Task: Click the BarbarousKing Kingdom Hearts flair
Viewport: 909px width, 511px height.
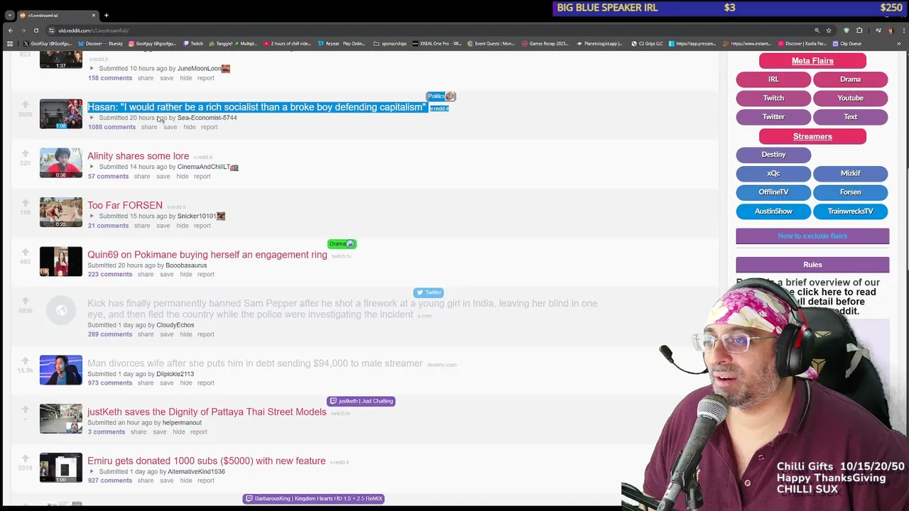Action: click(x=313, y=498)
